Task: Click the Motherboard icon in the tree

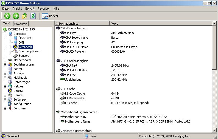Action: pyautogui.click(x=10, y=60)
